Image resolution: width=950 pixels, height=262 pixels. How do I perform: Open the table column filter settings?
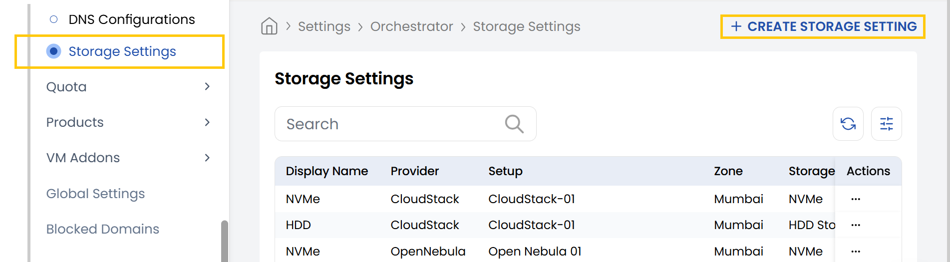click(886, 124)
